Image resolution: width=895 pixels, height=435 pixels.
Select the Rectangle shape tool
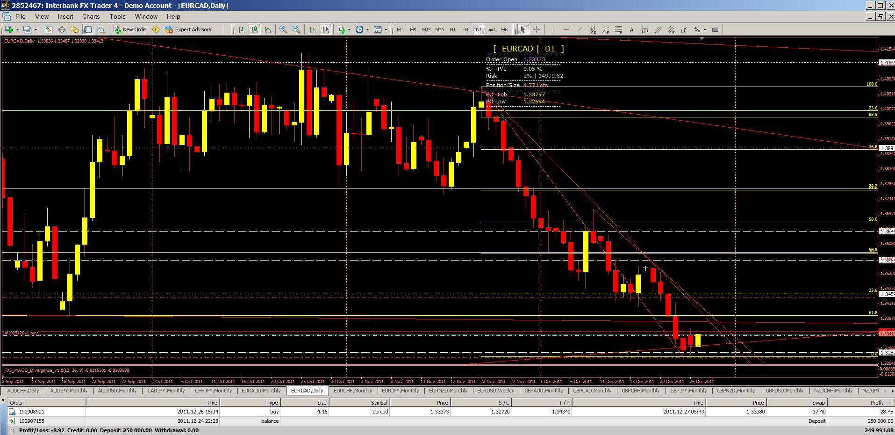(715, 29)
